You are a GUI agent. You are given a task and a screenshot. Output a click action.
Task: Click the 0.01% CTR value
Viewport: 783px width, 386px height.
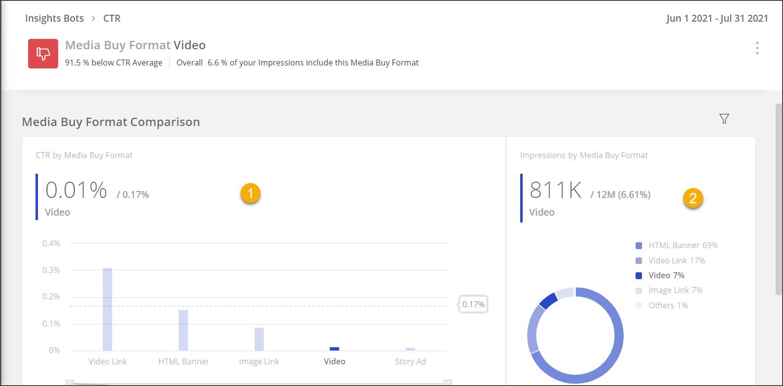(x=76, y=190)
